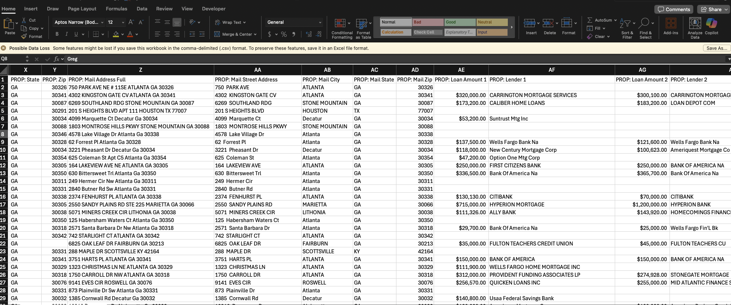Viewport: 731px width, 305px height.
Task: Expand the Clear dropdown
Action: coord(608,36)
